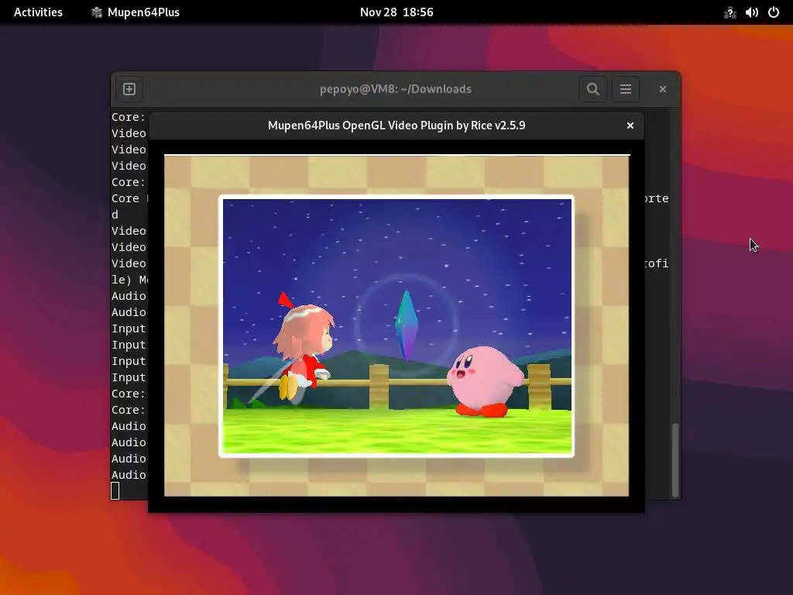Click Kirby in the game window
Screen dimensions: 793x595
(485, 381)
